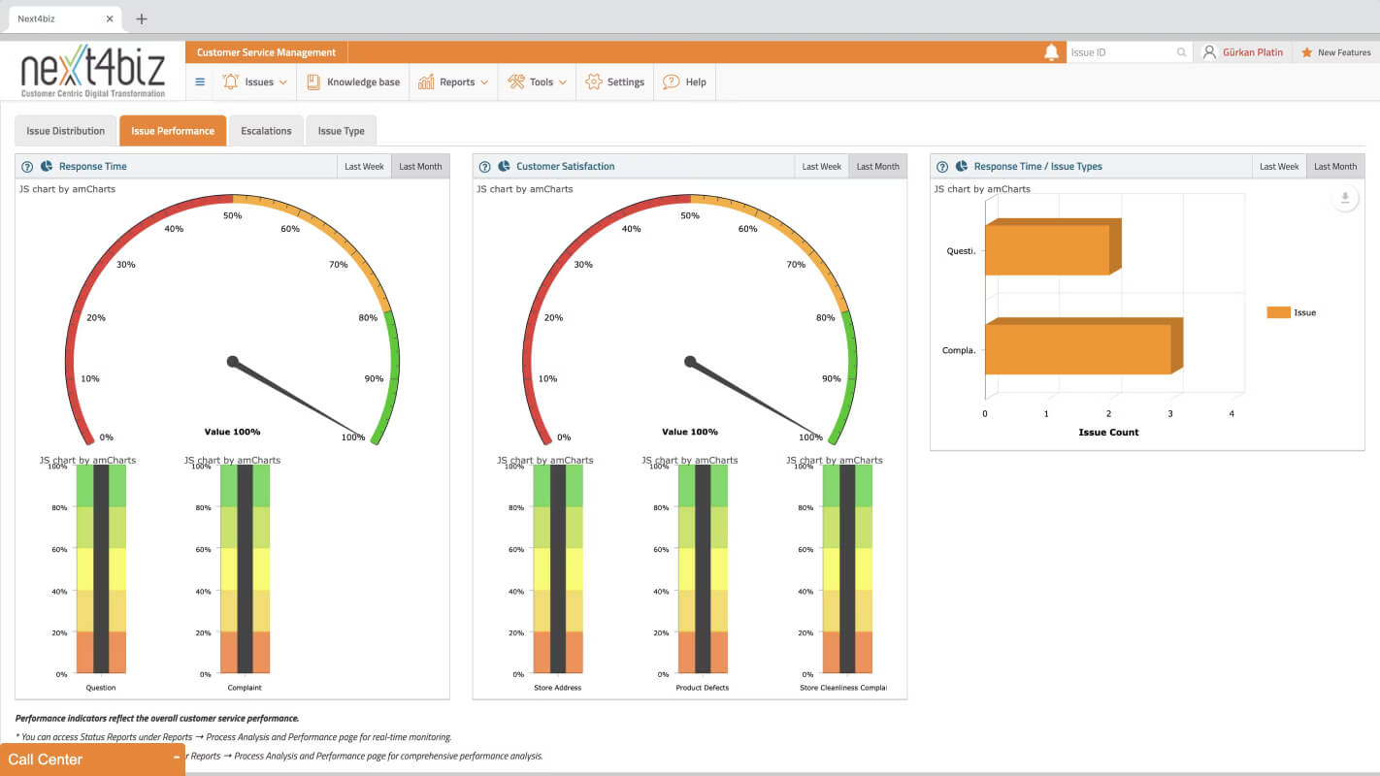Click the Response Time / Issue Types help icon
Viewport: 1380px width, 776px height.
(x=941, y=167)
